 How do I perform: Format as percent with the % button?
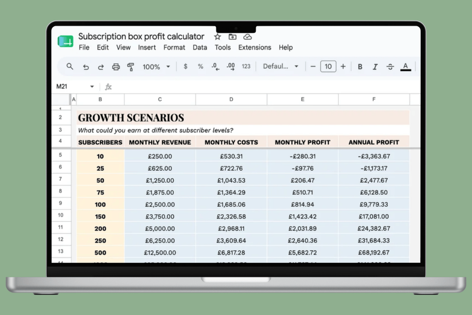coord(201,67)
